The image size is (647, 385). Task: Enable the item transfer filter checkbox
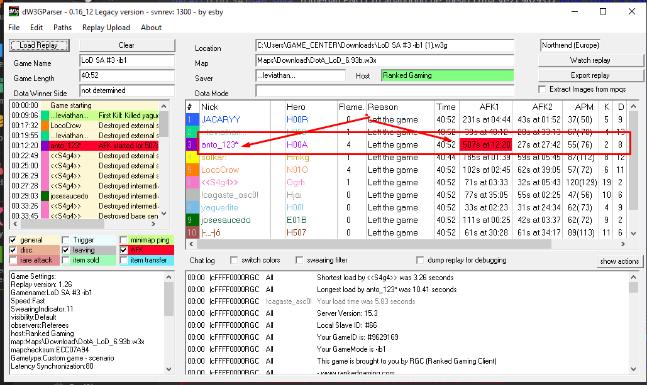click(x=123, y=260)
